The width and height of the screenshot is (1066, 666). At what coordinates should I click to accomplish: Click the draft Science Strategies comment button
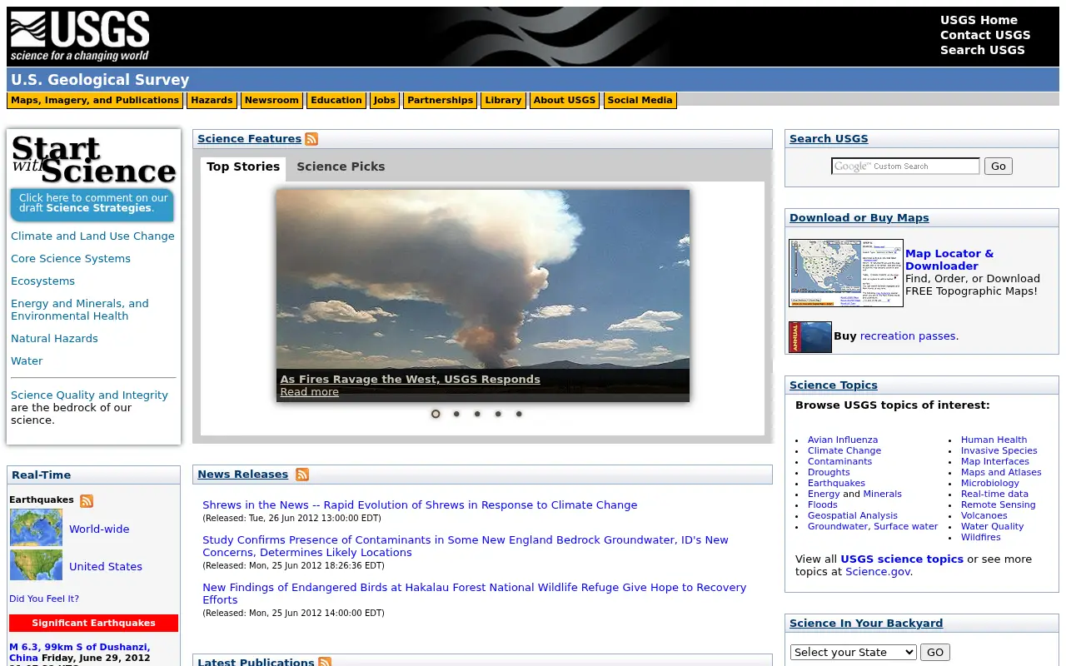point(92,204)
